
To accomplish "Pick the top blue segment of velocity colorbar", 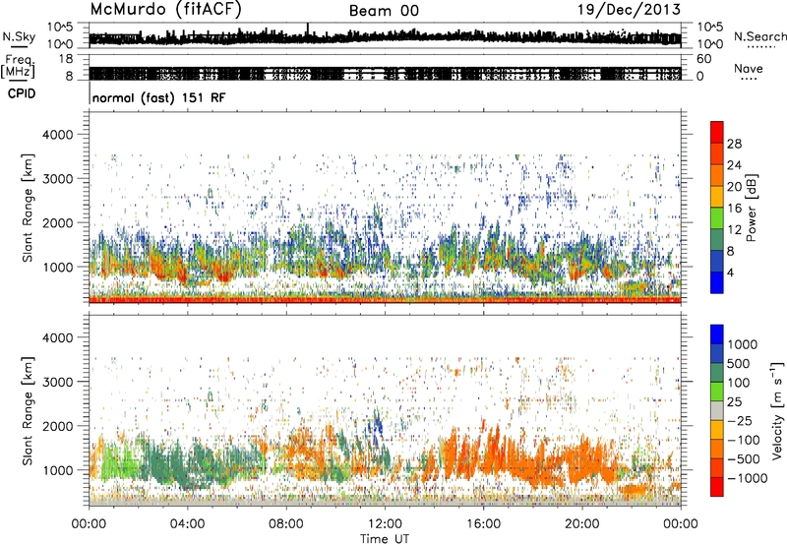I will click(717, 334).
